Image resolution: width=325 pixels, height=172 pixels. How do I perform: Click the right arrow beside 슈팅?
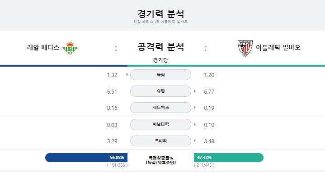[x=195, y=91]
